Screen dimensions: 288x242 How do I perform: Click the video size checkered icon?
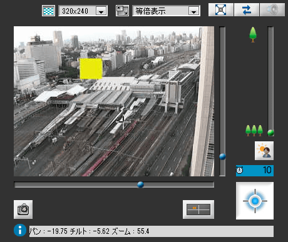coord(48,11)
